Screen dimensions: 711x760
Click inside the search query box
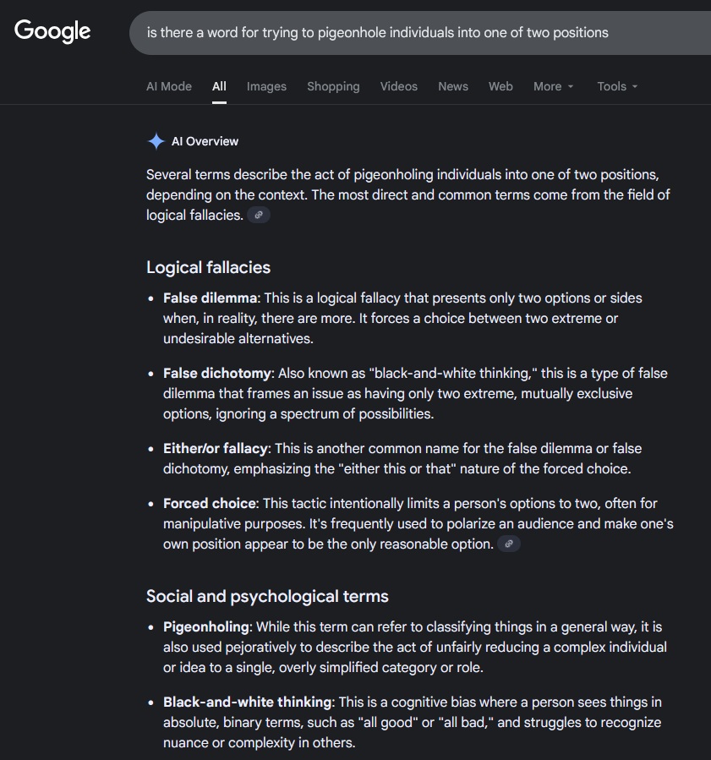[419, 33]
